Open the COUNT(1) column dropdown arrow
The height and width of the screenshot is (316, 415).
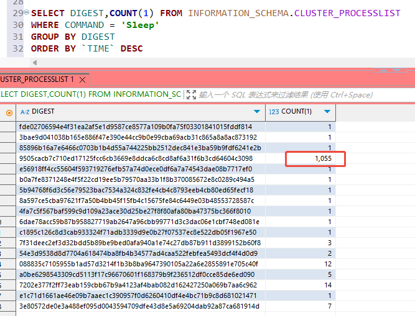coord(327,111)
